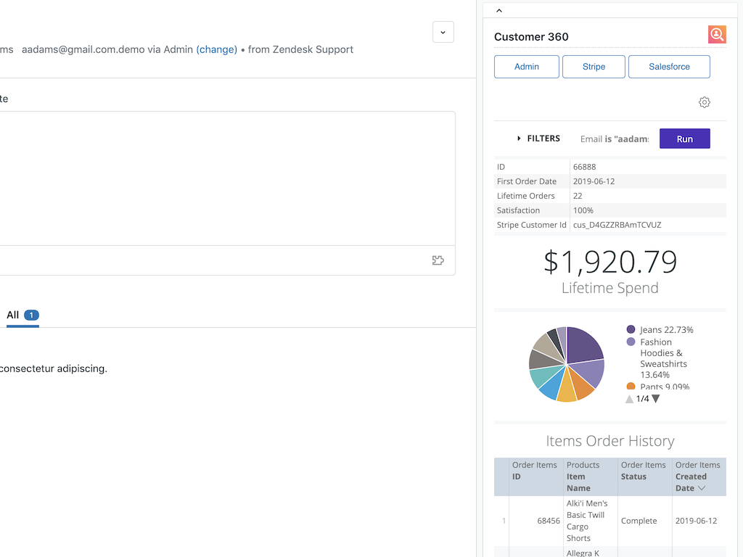Go to previous pie legend page
The height and width of the screenshot is (557, 743).
pos(629,399)
